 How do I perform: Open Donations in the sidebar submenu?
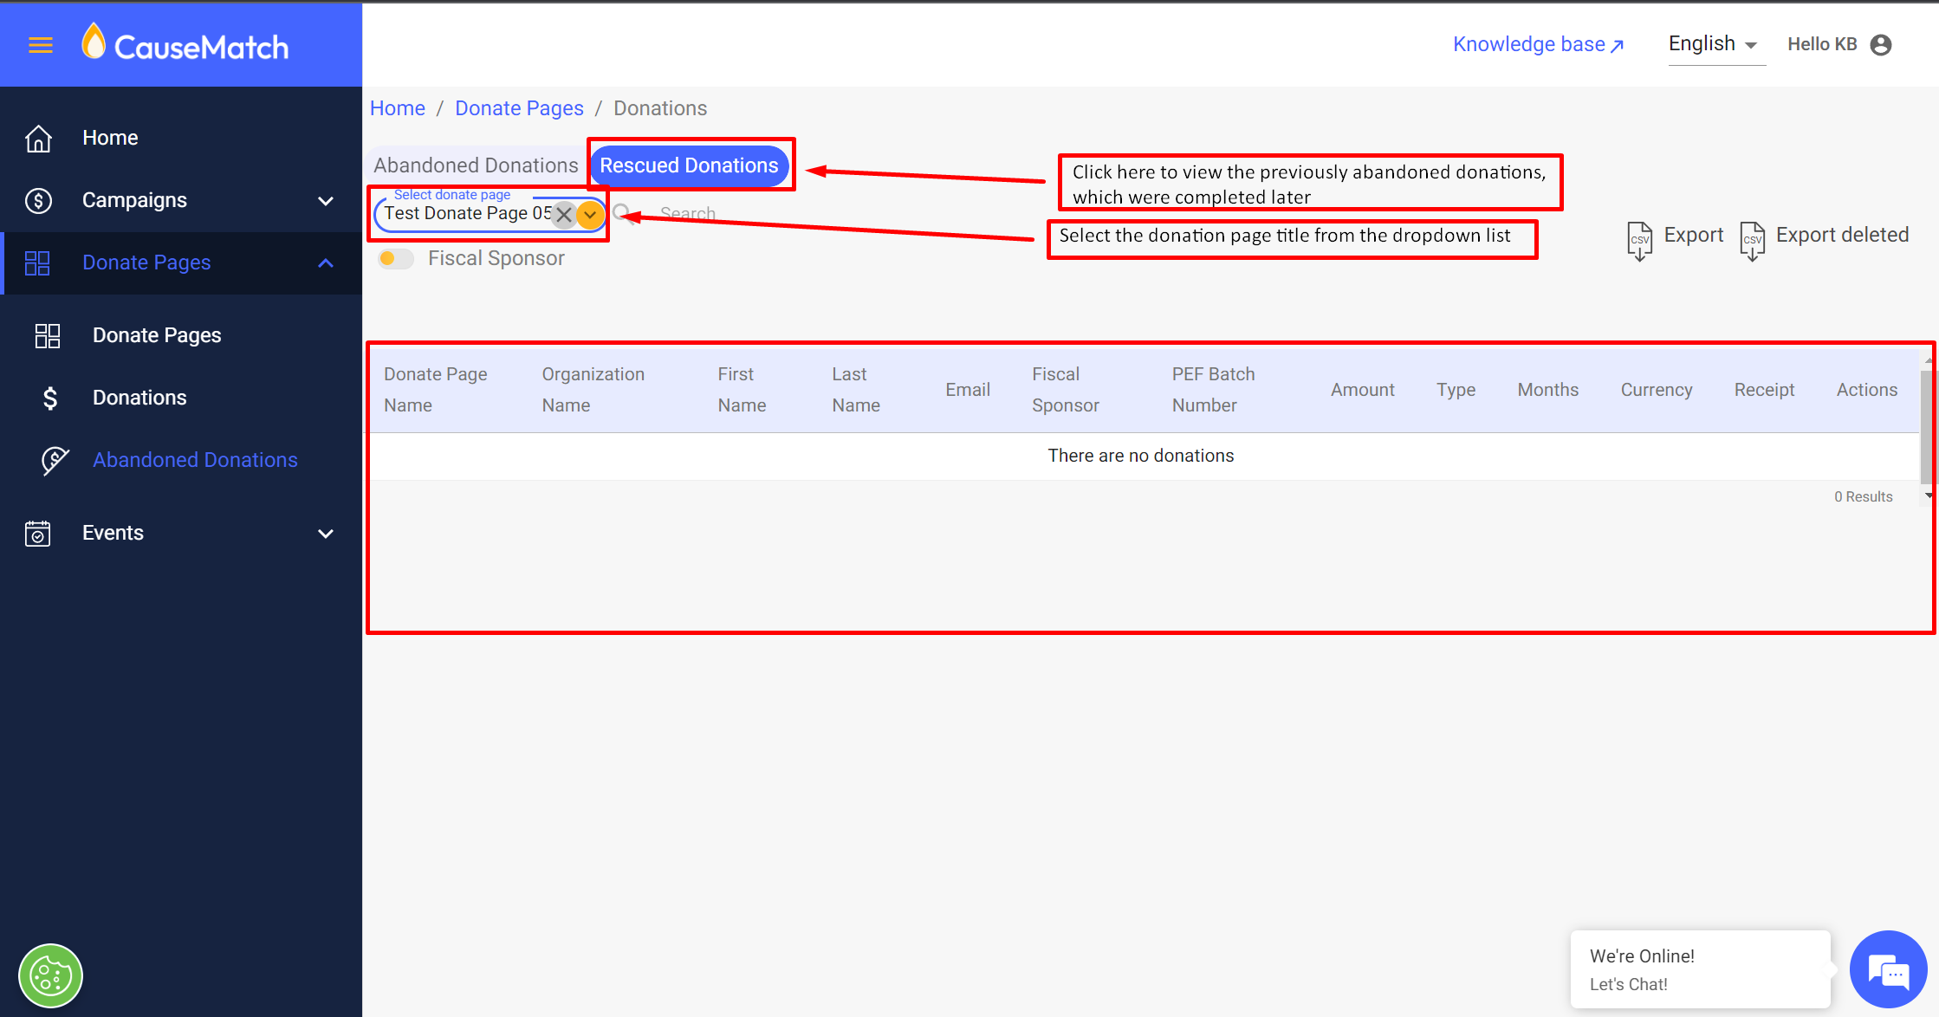[x=139, y=398]
